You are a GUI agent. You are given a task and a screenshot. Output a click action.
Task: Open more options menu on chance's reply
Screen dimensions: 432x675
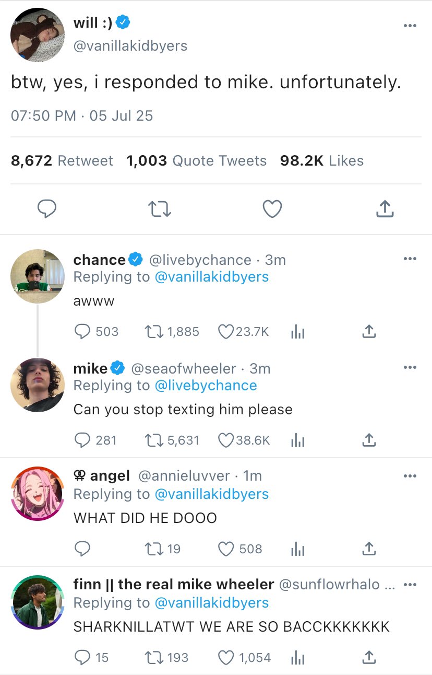click(410, 259)
